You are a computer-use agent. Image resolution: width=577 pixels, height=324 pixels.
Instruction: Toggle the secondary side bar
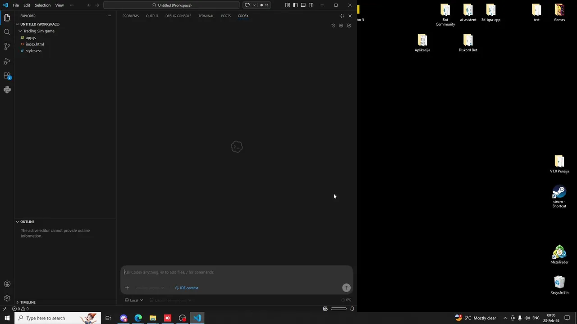311,5
